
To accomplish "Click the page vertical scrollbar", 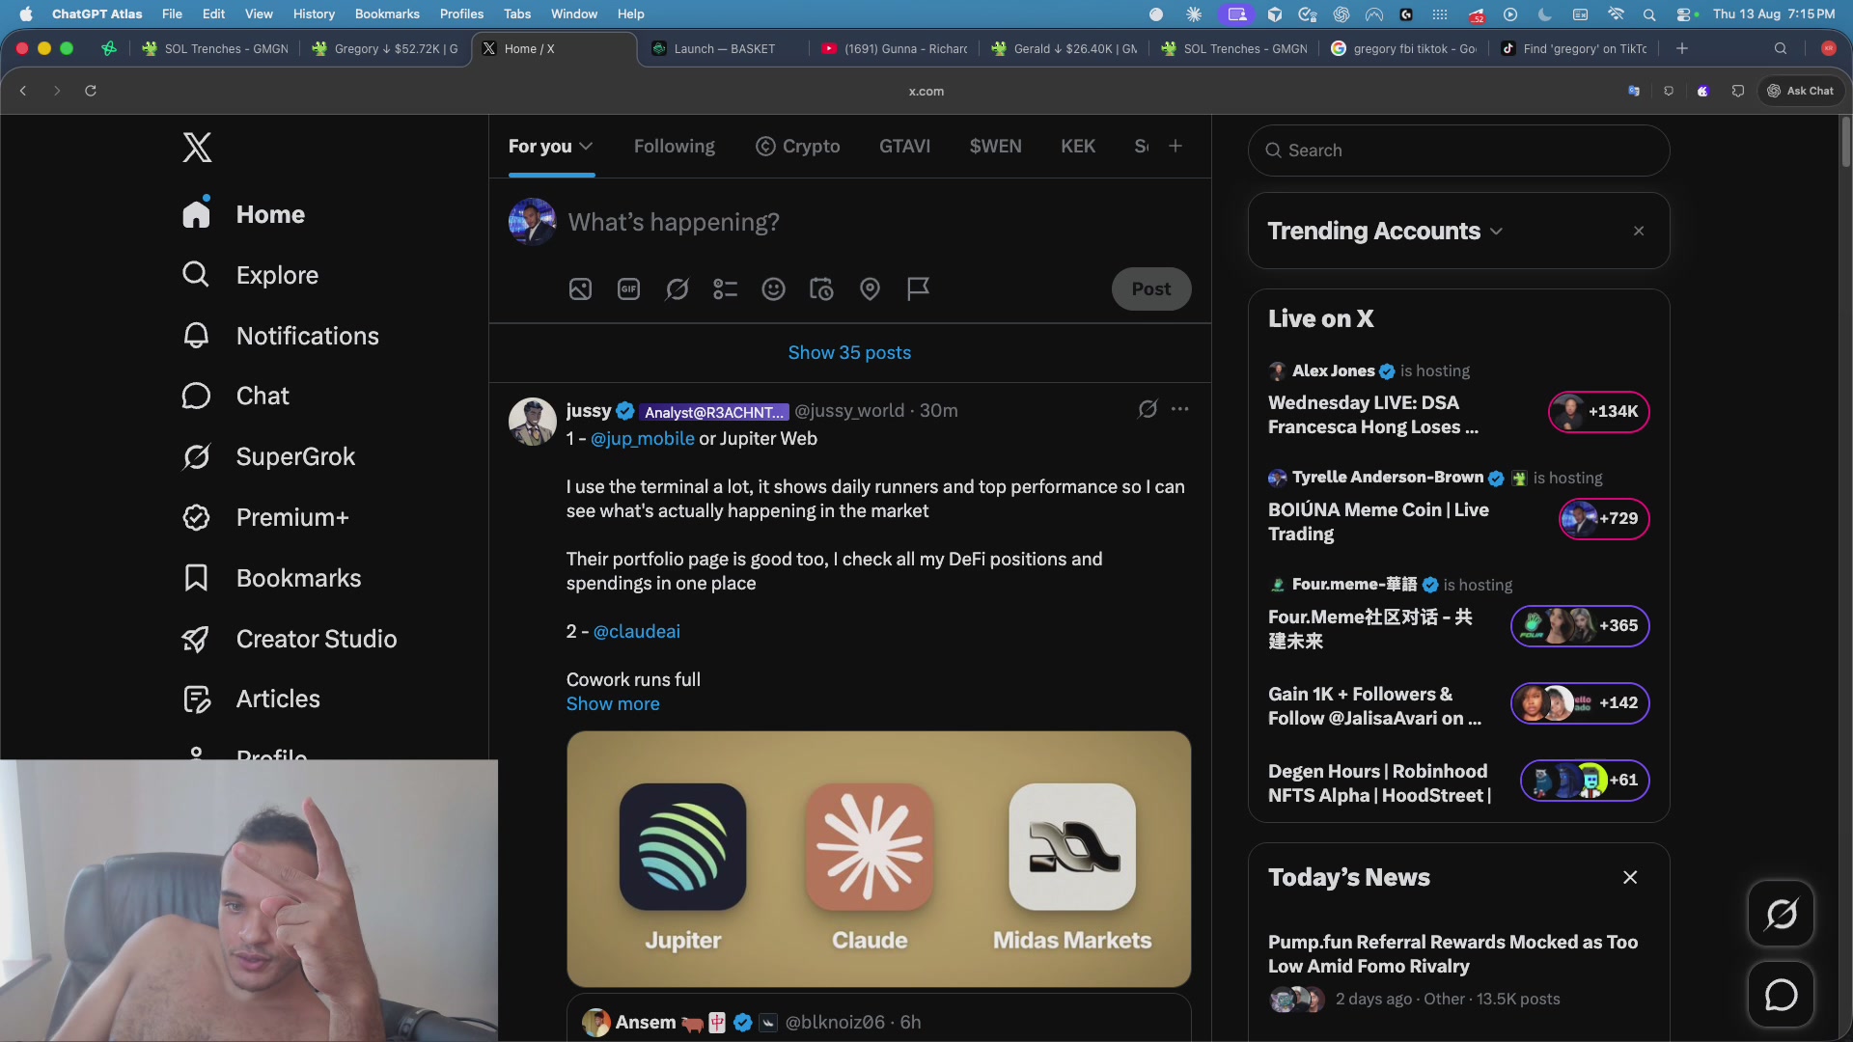I will click(x=1845, y=142).
